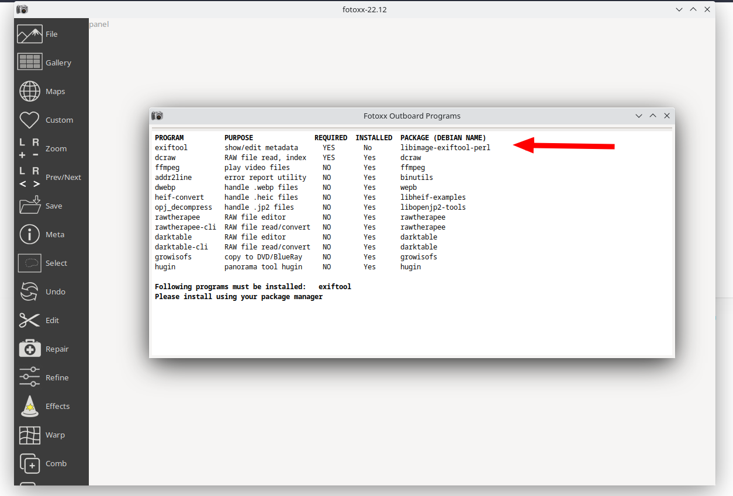
Task: Click the 'PACKAGE (DEBIAN NAME)' column header
Action: click(x=443, y=138)
